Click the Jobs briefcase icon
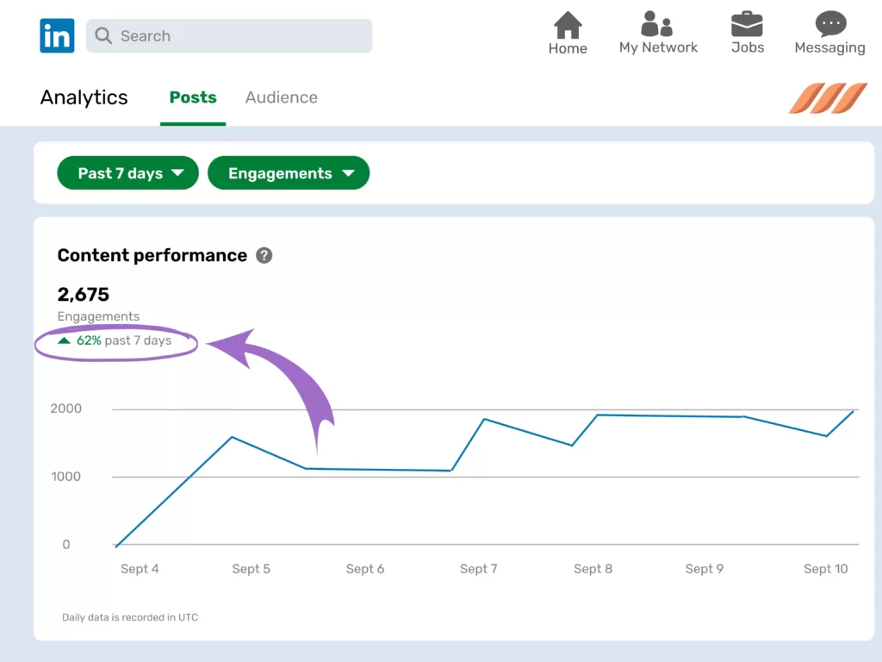Screen dimensions: 882x662 click(746, 25)
